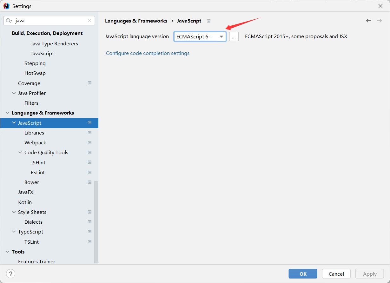This screenshot has width=390, height=283.
Task: Clear the search field text
Action: click(x=89, y=21)
